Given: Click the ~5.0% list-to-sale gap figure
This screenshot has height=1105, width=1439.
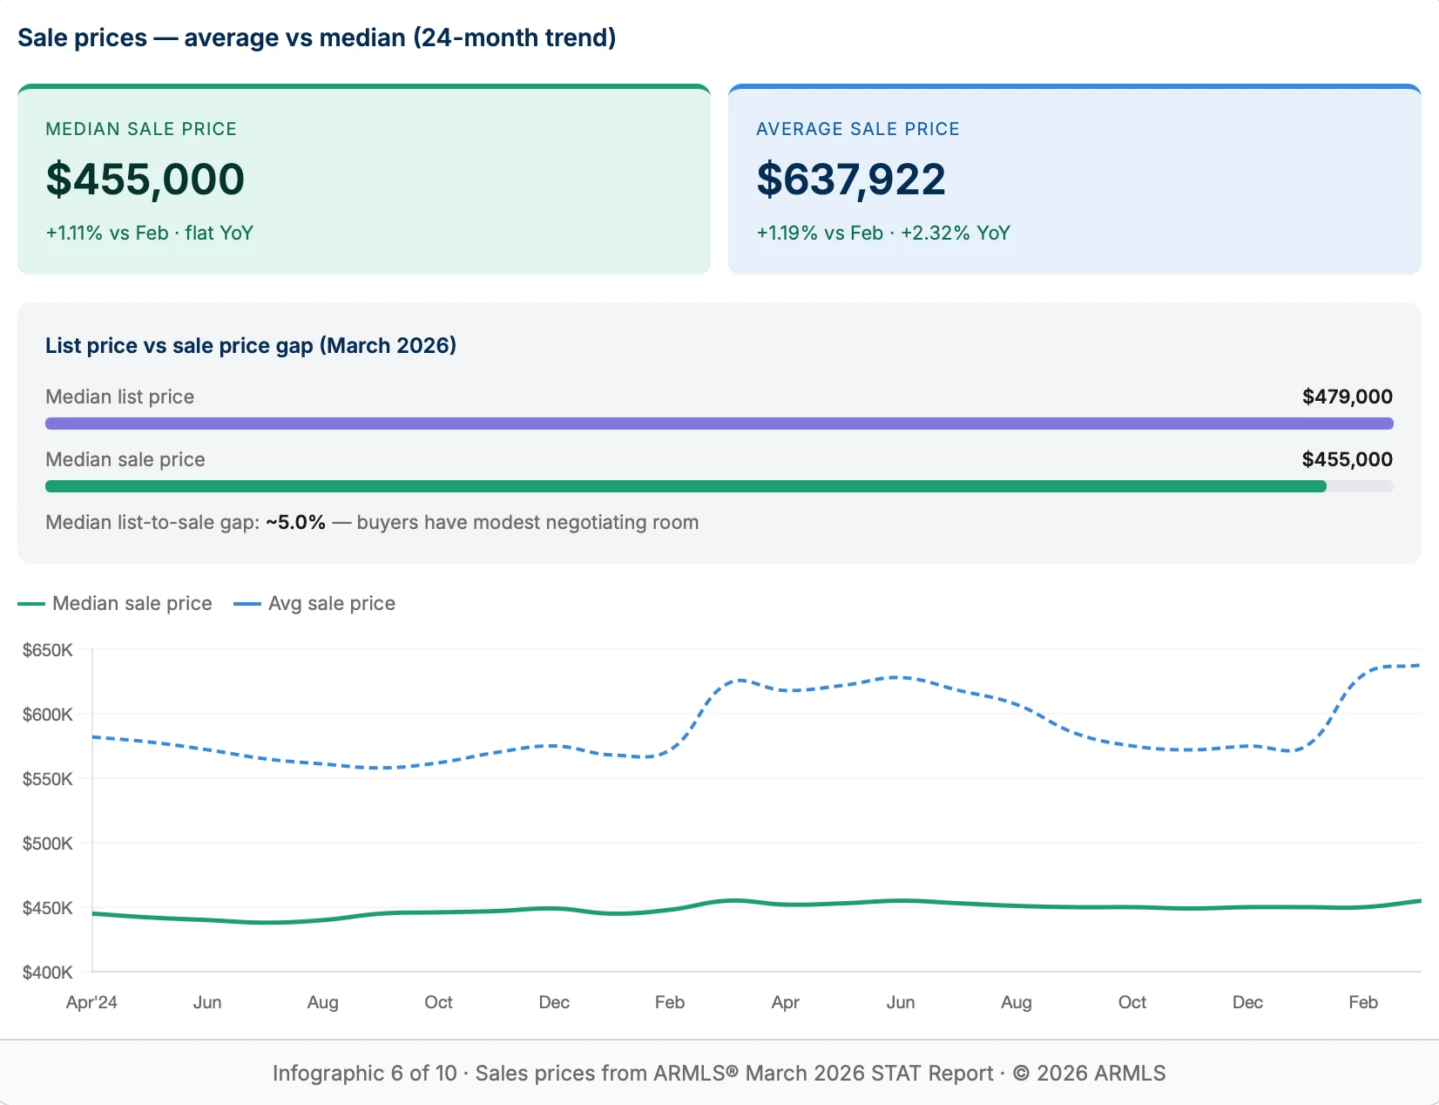Looking at the screenshot, I should [295, 522].
